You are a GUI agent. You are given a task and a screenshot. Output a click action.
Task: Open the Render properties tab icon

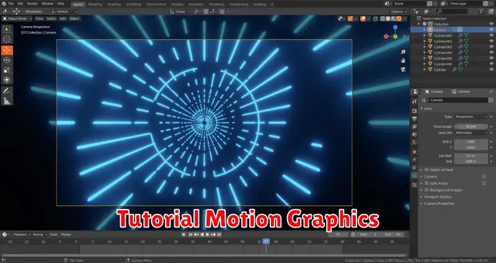[414, 111]
